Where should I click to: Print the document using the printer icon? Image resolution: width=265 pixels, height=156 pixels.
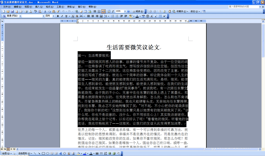[26, 11]
